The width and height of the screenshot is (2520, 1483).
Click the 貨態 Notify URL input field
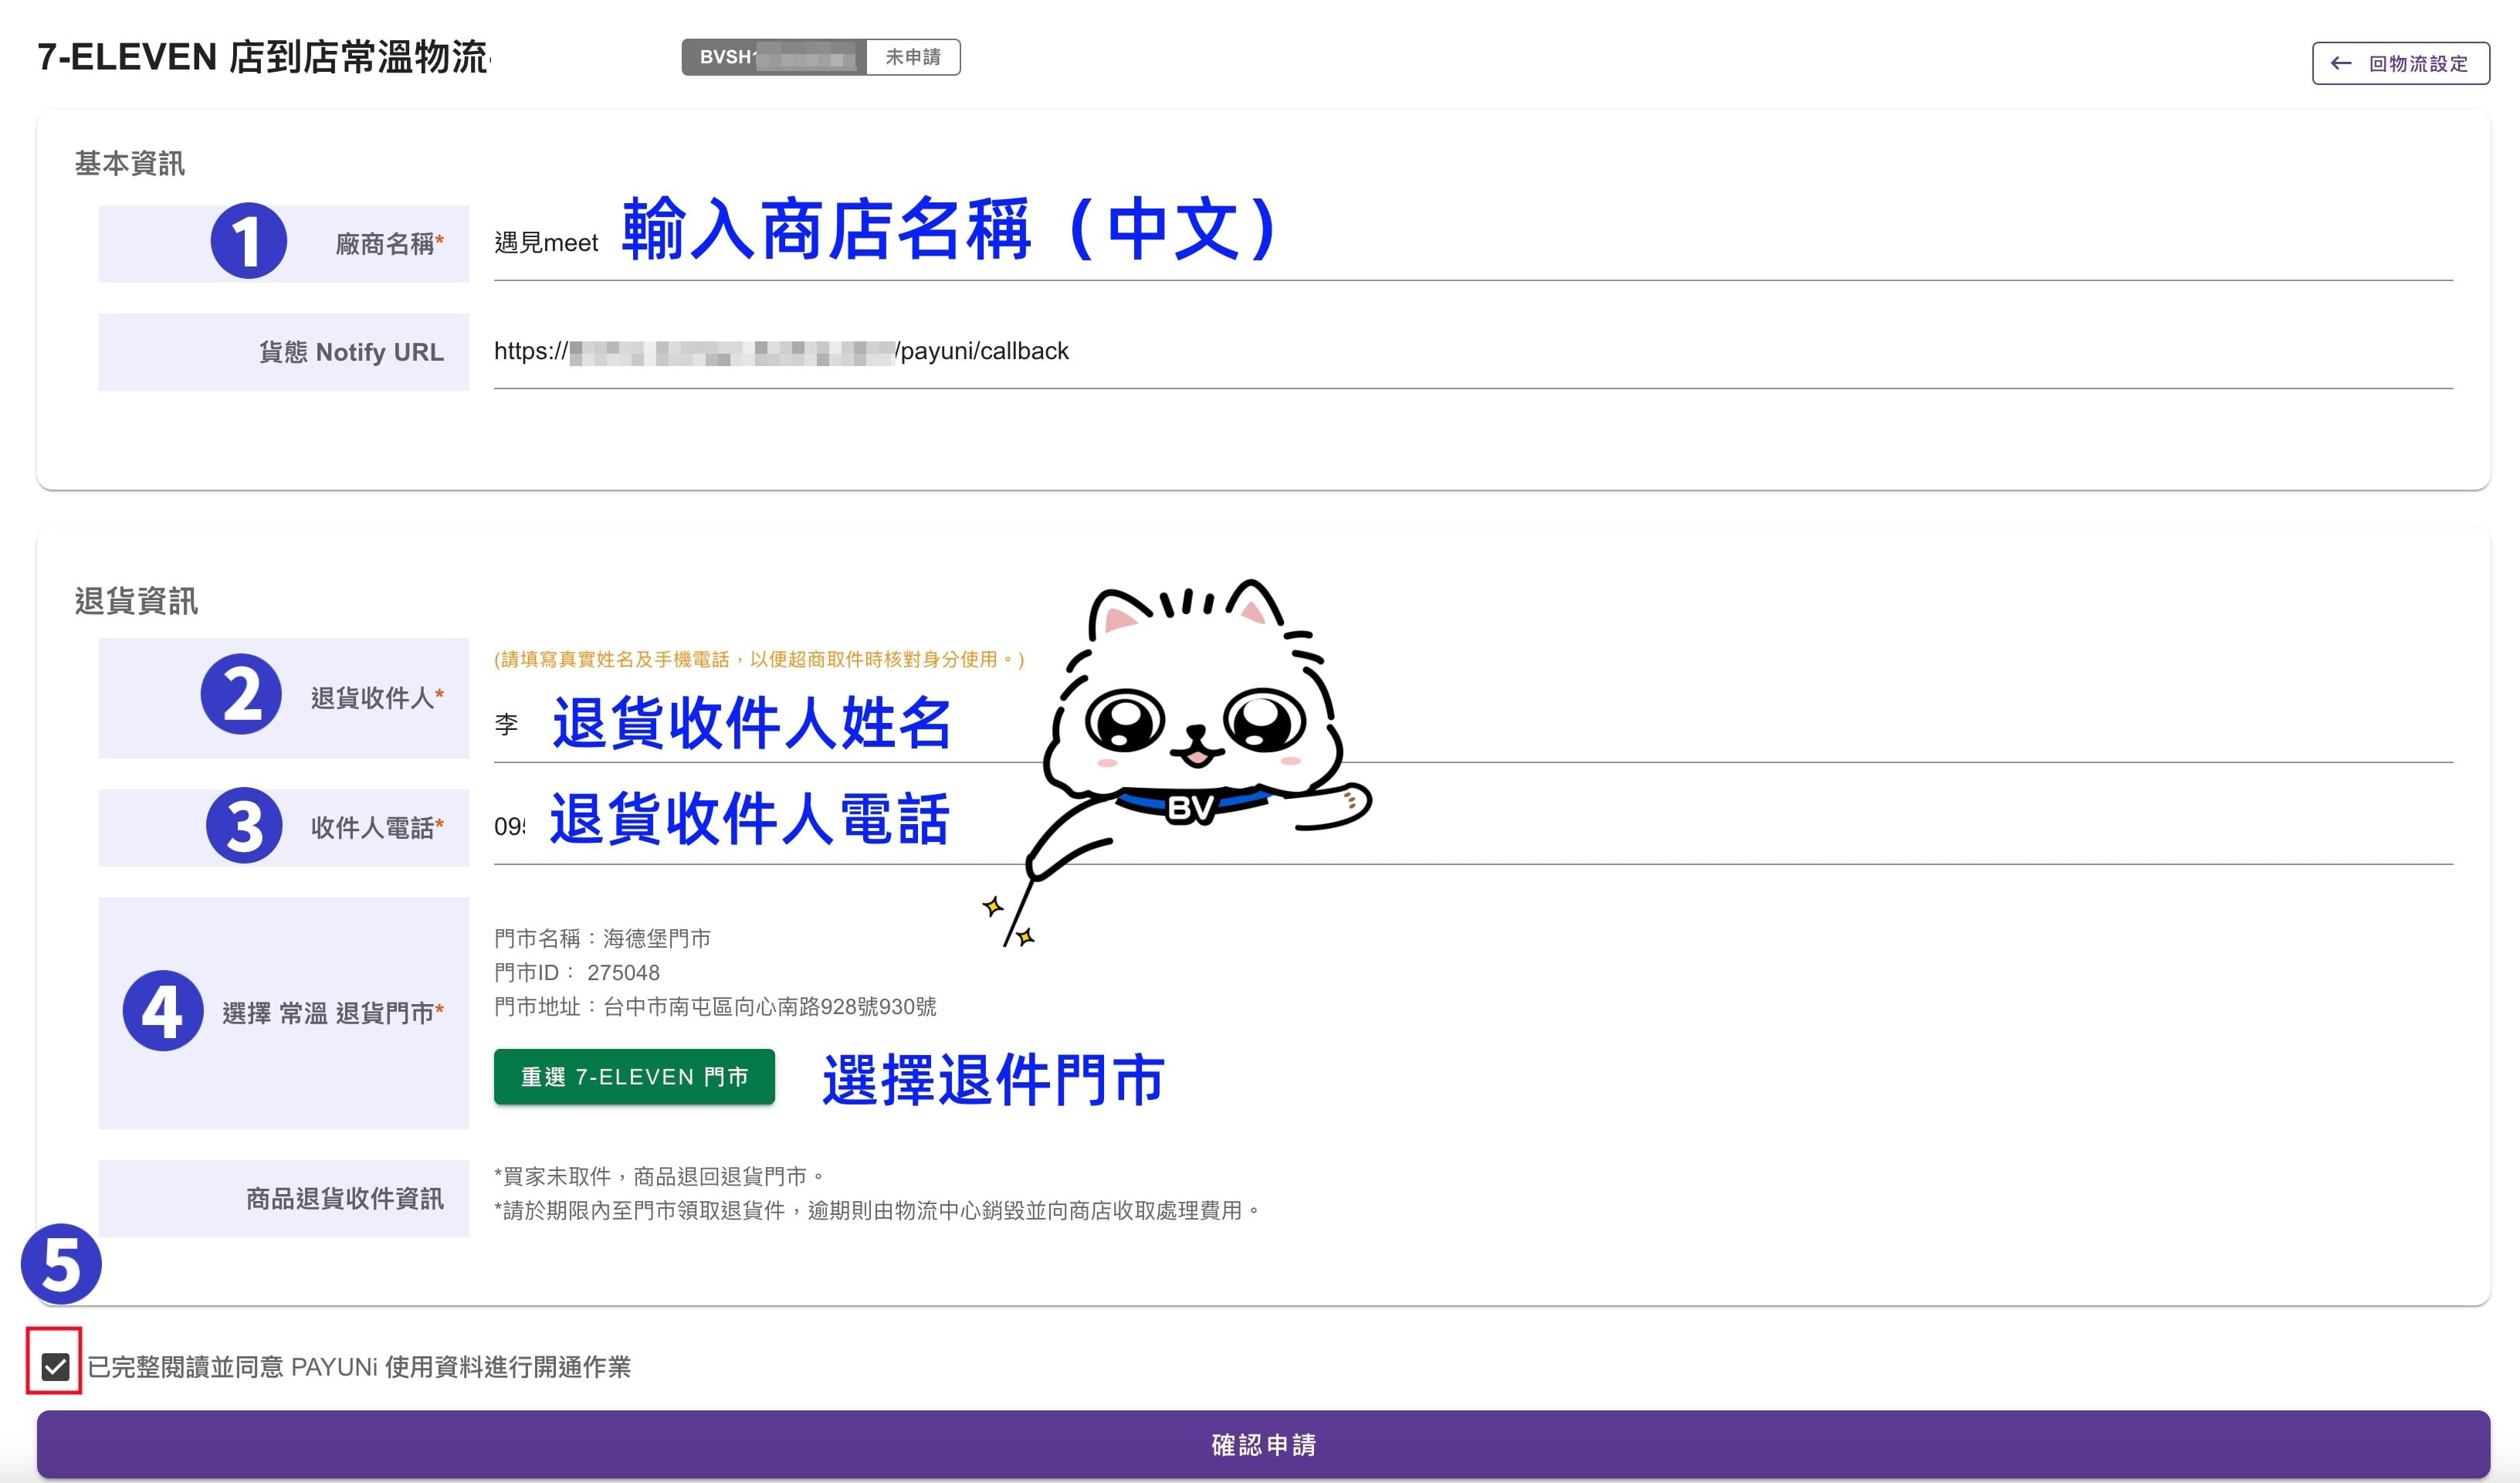click(x=1473, y=351)
